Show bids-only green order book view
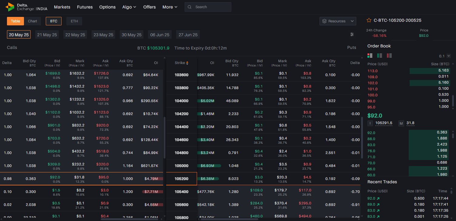Viewport: 456px width, 221px height. (x=380, y=56)
